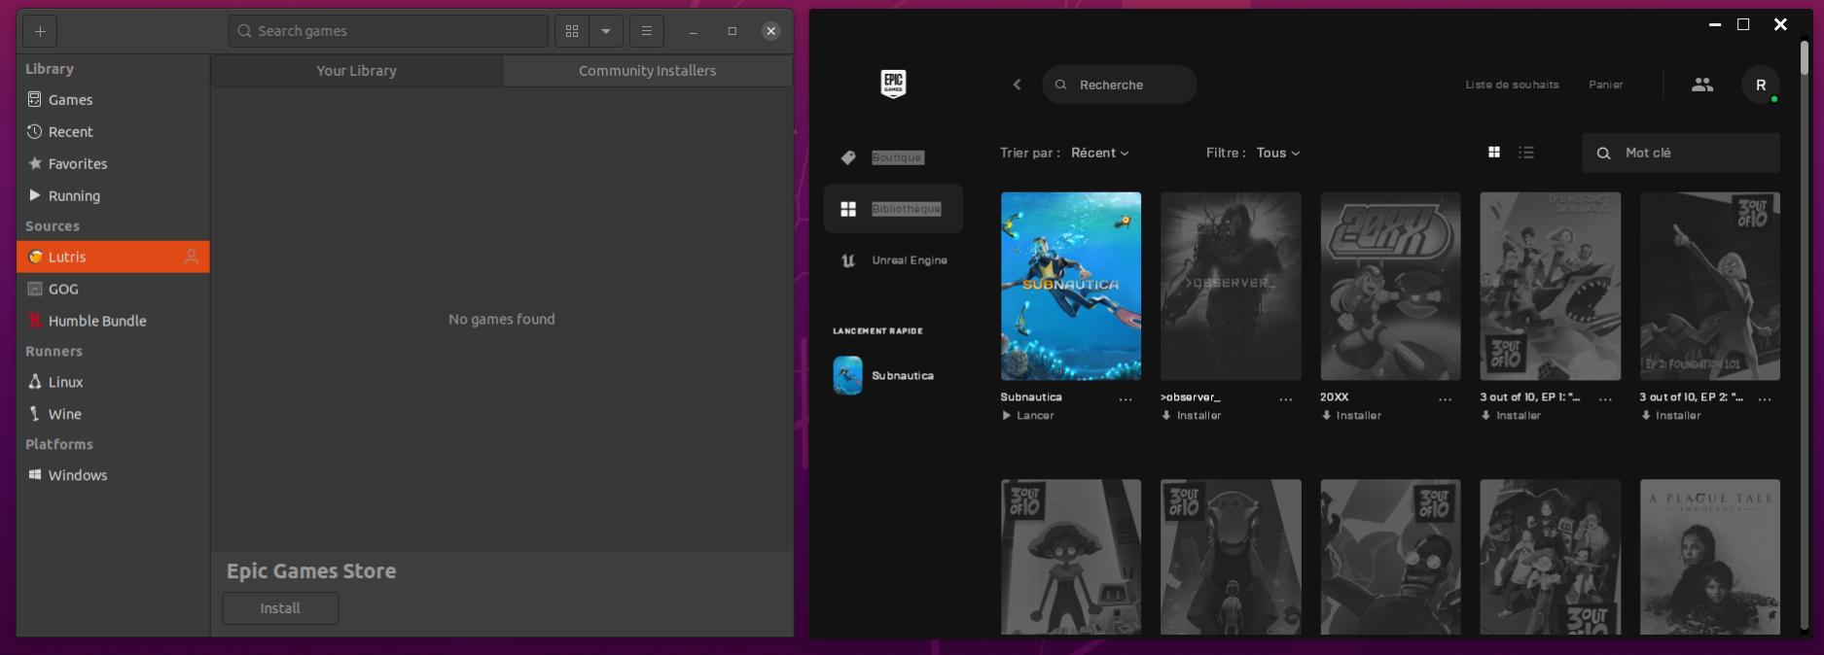Click the Mot clé keyword filter field
This screenshot has width=1824, height=655.
coord(1681,153)
